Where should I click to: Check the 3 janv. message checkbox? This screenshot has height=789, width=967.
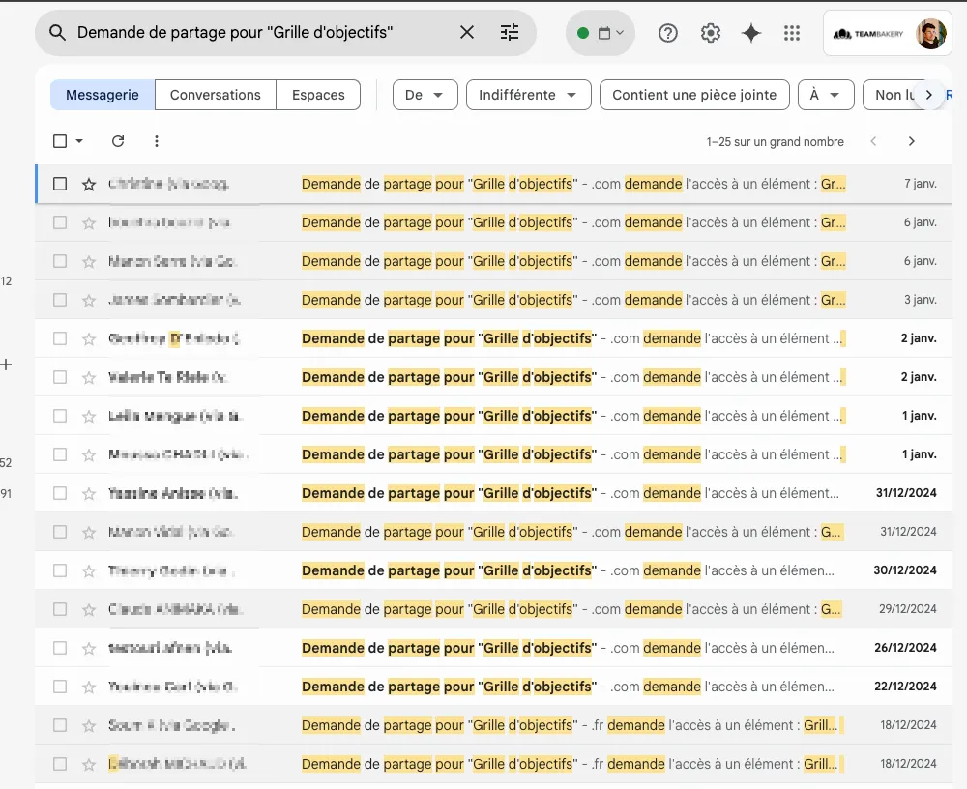click(x=60, y=300)
